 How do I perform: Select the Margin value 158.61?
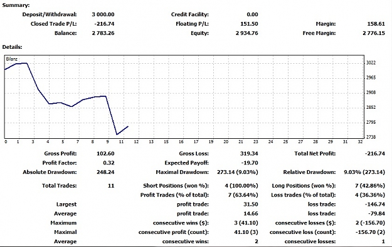coord(376,24)
